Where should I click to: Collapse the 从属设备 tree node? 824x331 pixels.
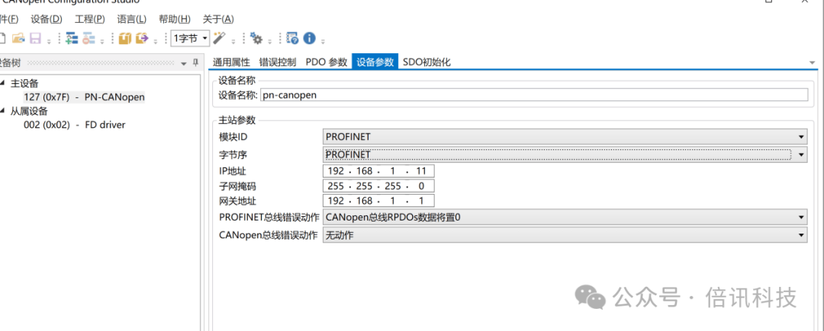3,110
